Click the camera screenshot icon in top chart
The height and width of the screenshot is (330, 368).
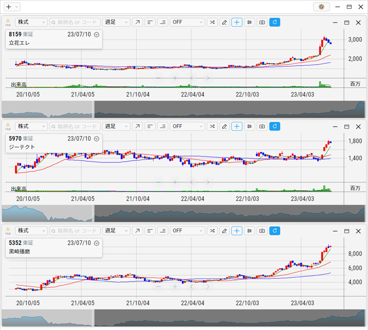(x=262, y=23)
